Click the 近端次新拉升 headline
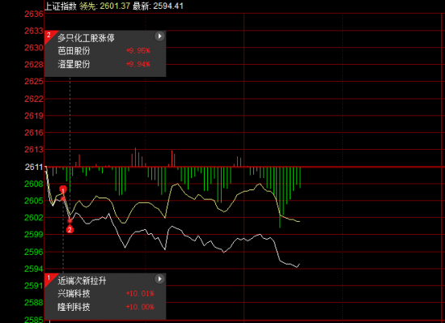Viewport: 445px width, 323px height. [x=82, y=281]
